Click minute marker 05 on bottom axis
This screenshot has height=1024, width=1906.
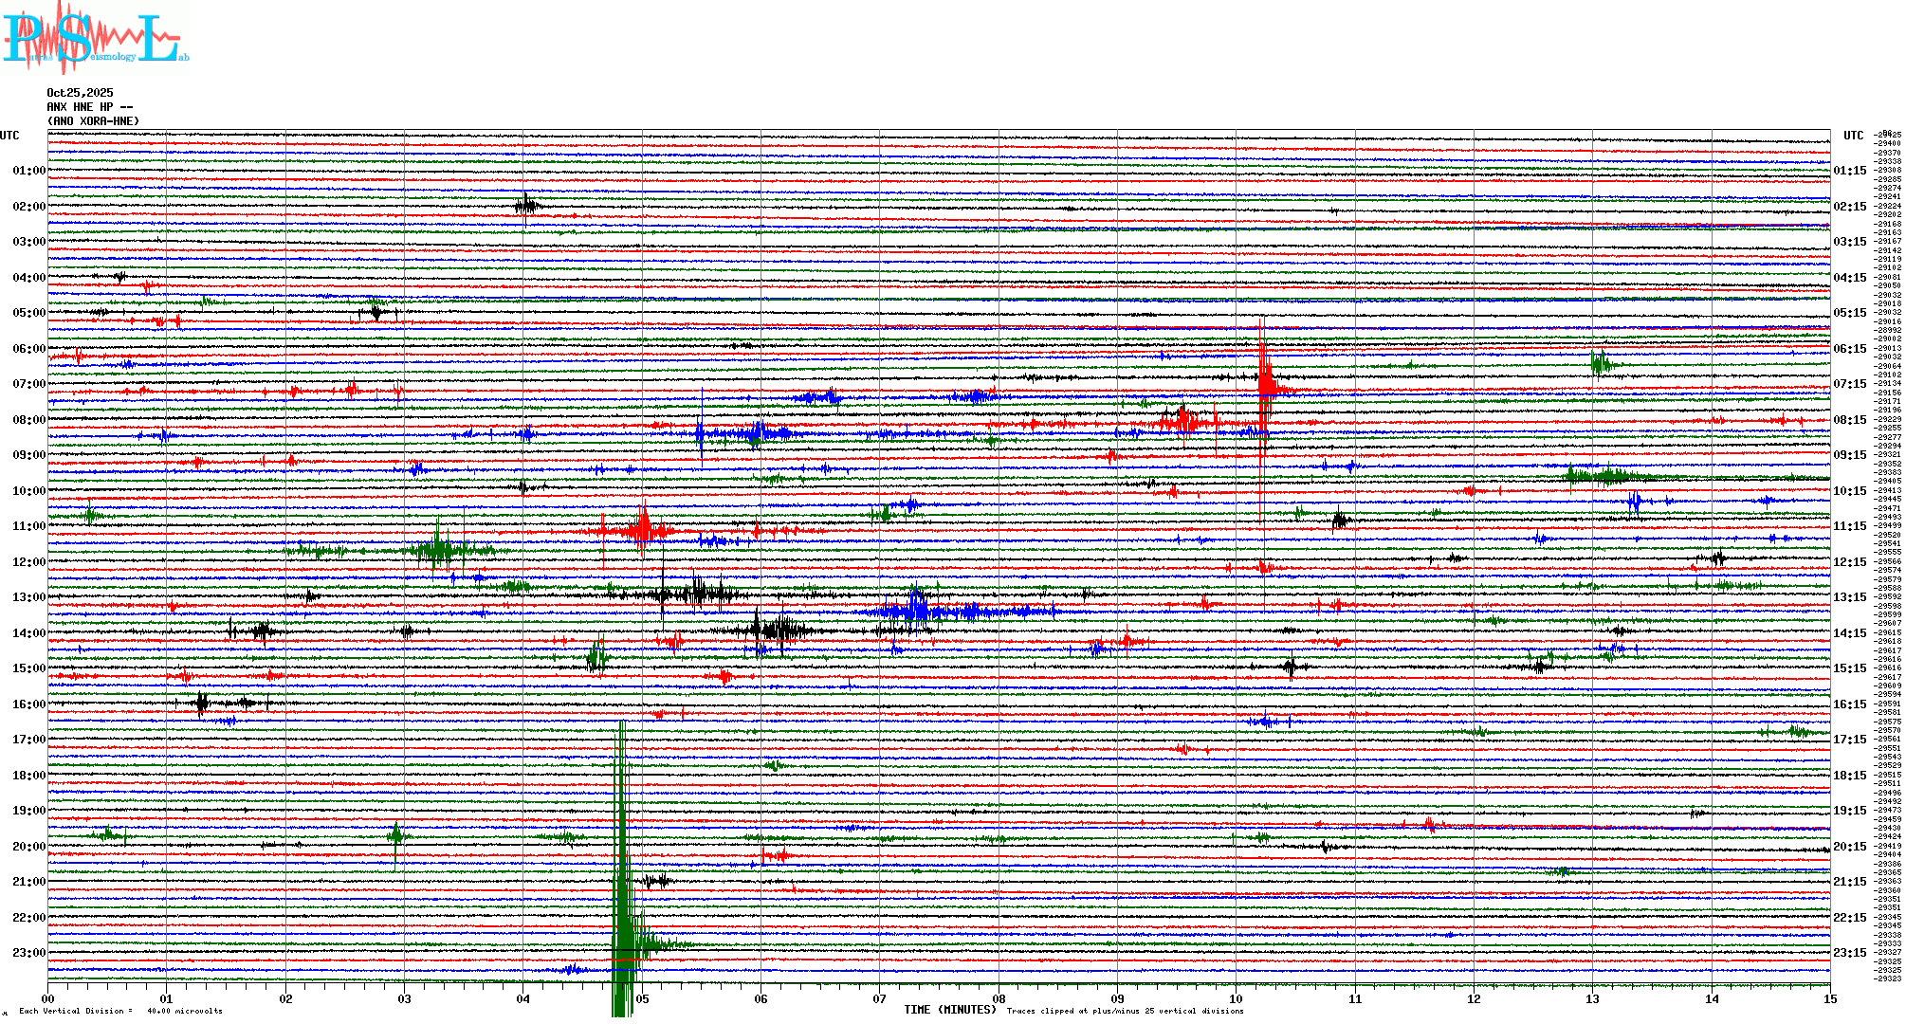click(x=642, y=998)
